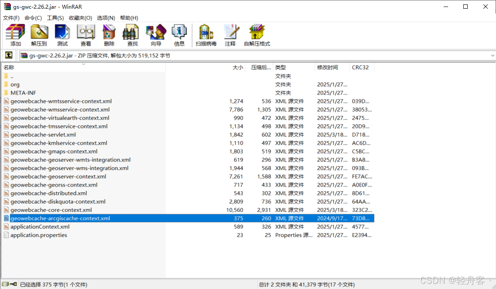496x289 pixels.
Task: Click size value 10,560
Action: pos(235,210)
